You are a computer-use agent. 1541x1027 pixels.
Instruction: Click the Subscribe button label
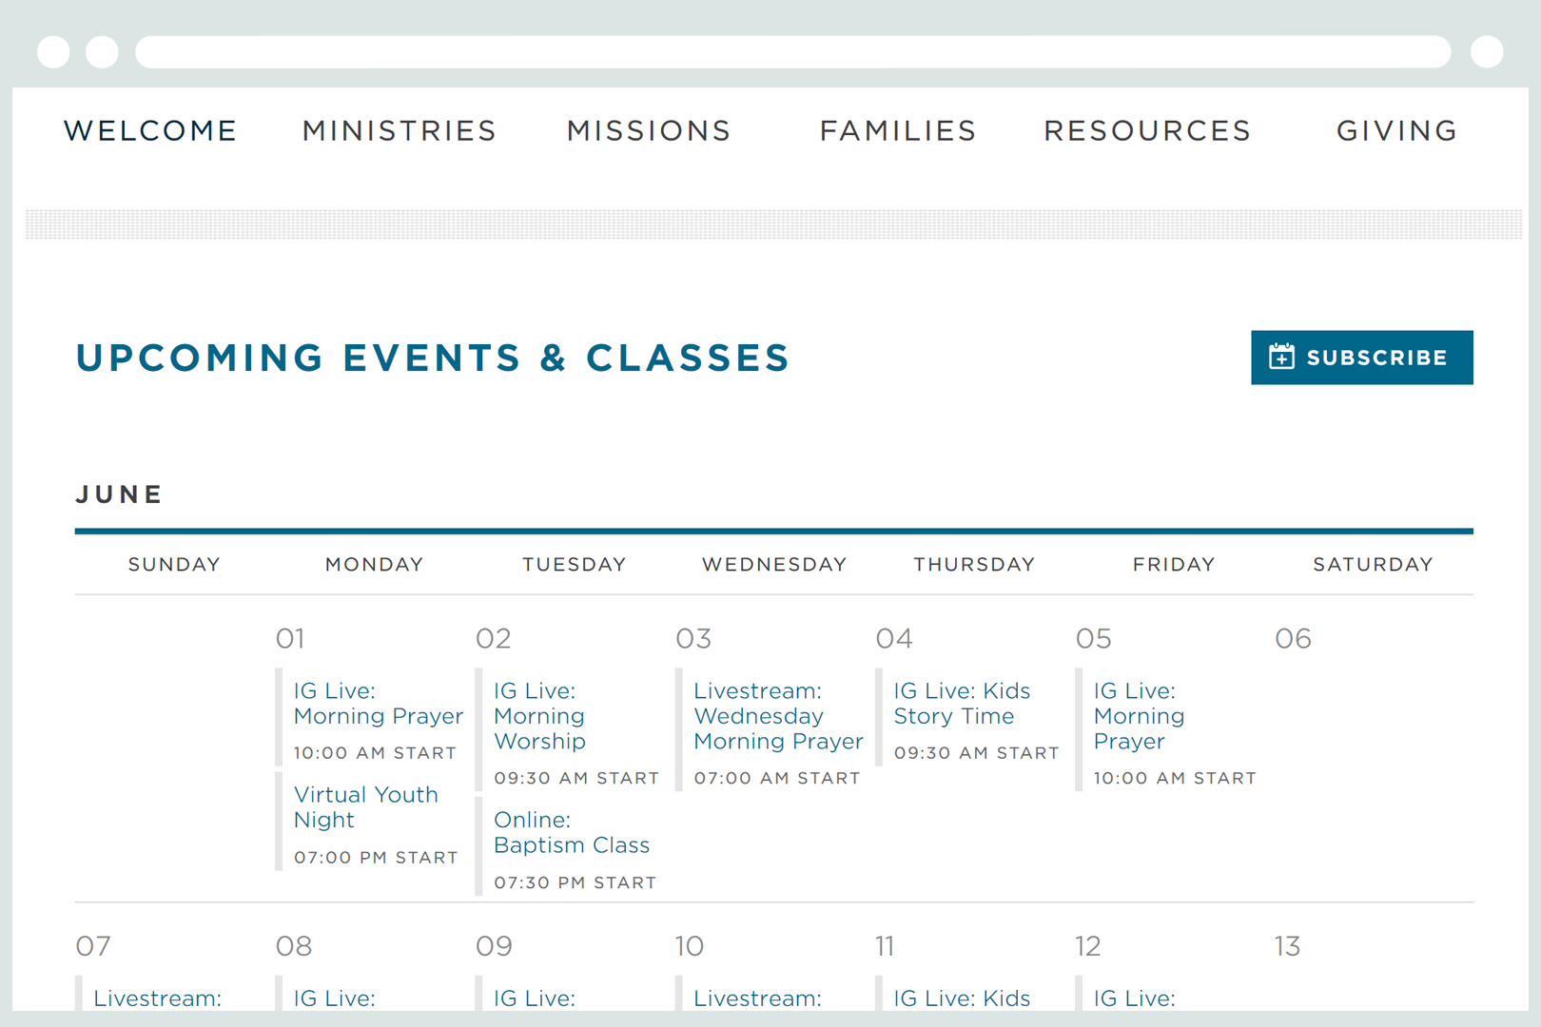[1376, 358]
